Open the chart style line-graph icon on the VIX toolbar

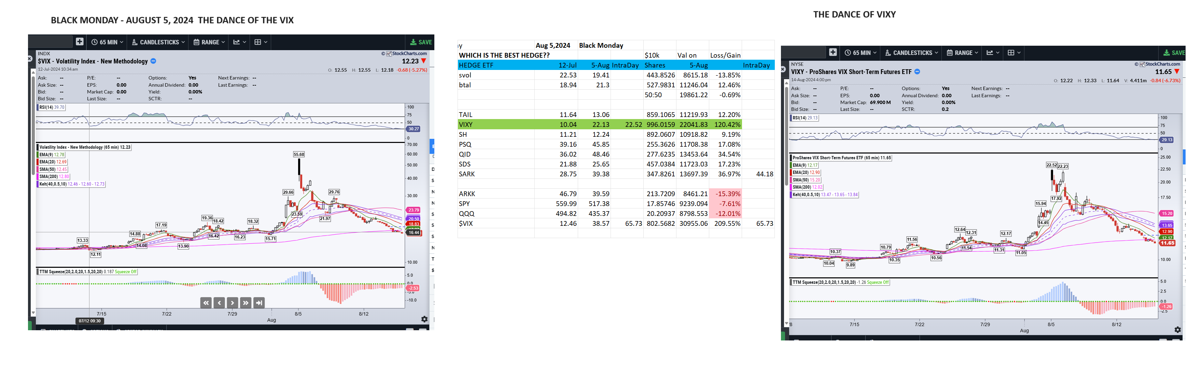click(x=237, y=42)
